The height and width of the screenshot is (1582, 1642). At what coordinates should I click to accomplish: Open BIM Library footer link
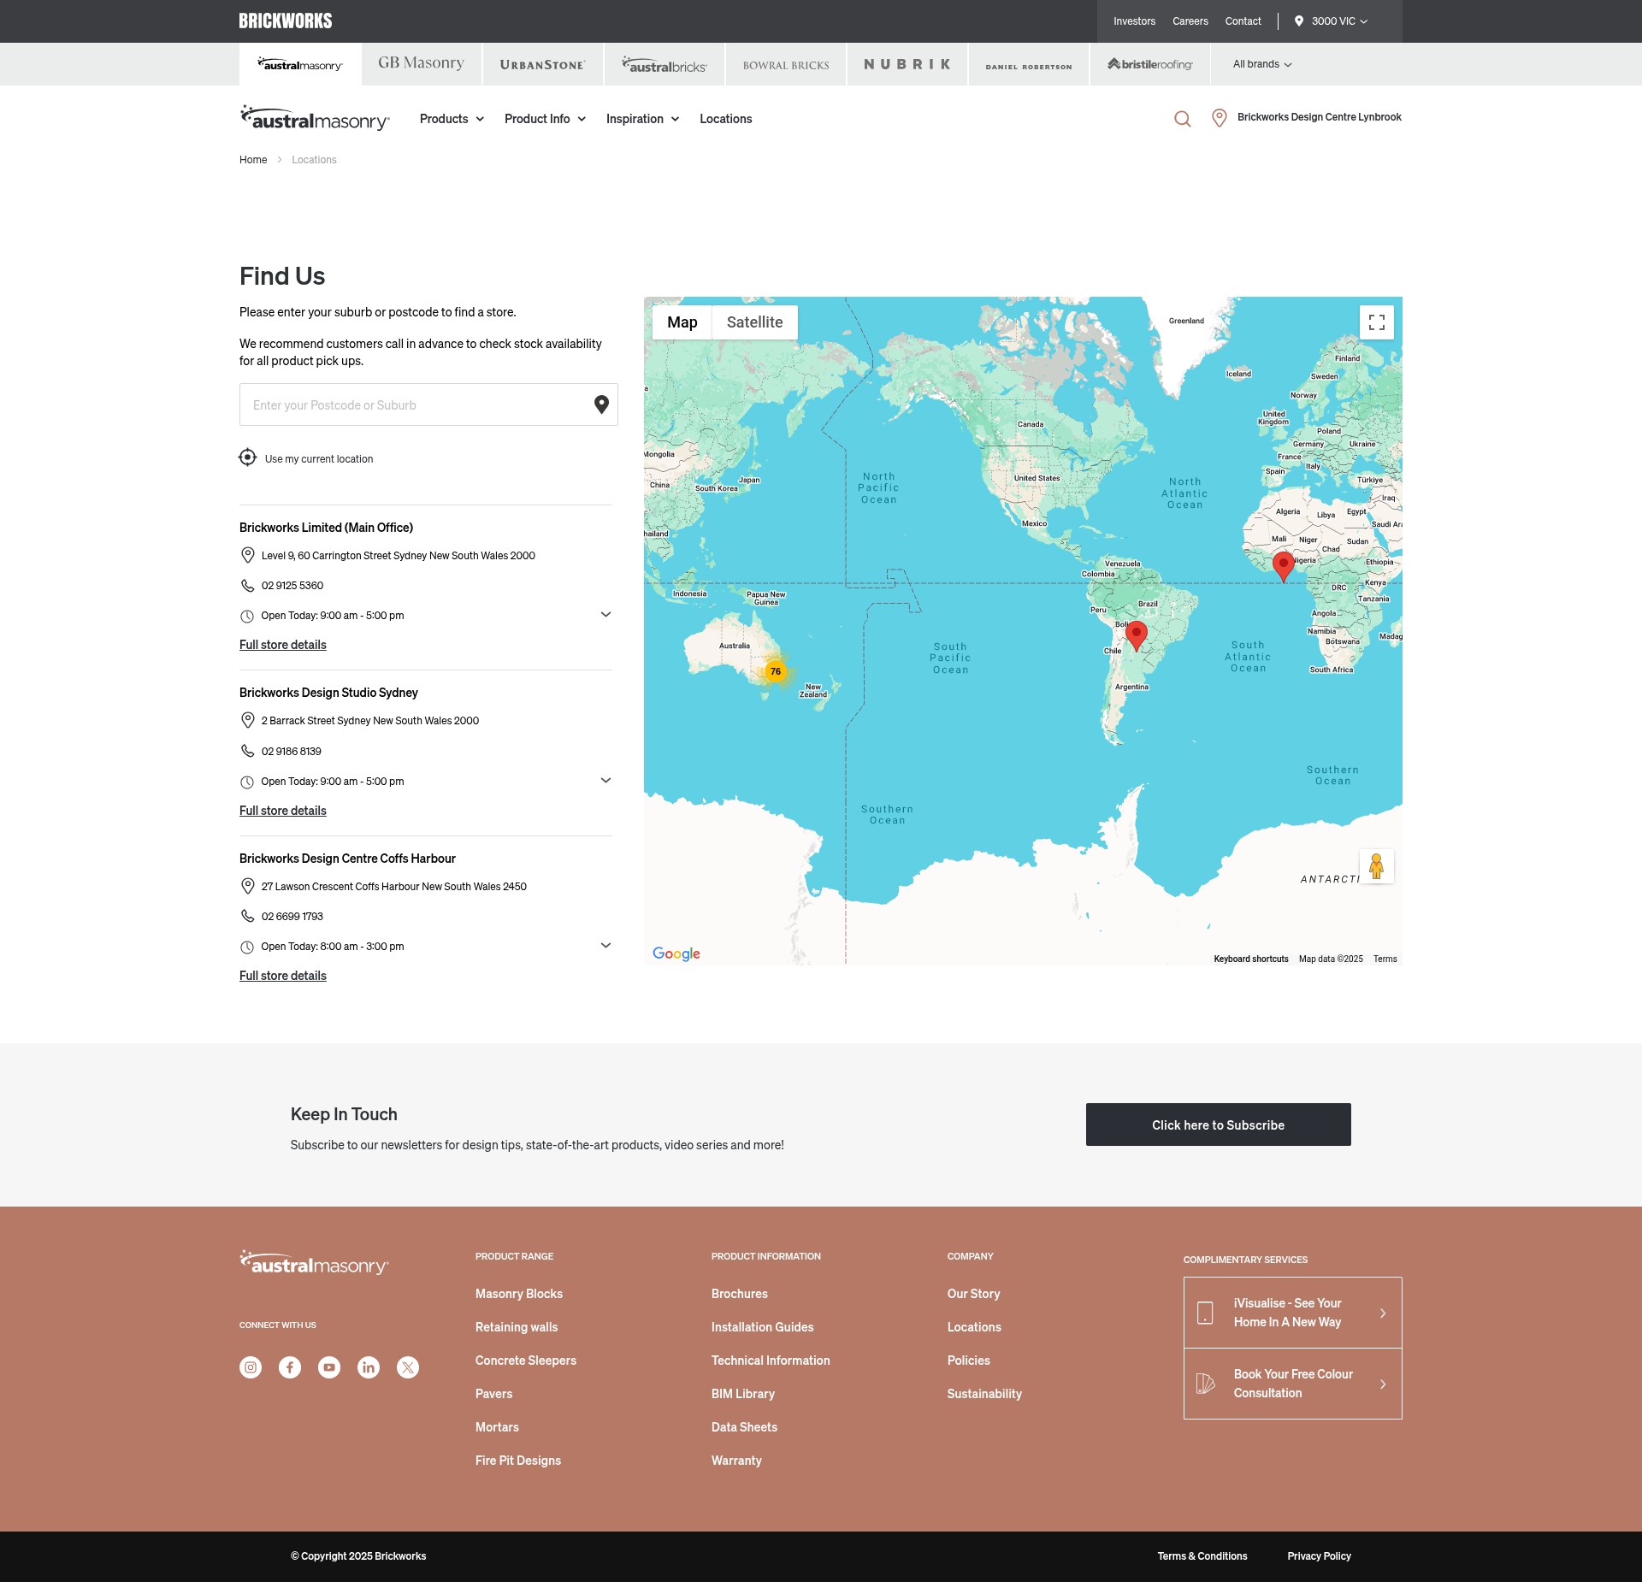(743, 1394)
